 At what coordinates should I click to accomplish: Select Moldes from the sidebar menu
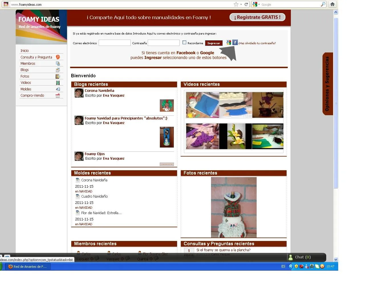(x=26, y=89)
